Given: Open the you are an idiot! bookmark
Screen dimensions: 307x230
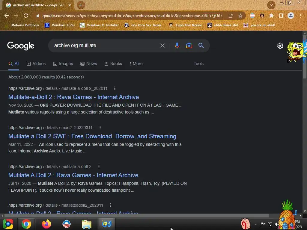Looking at the screenshot, I should (259, 25).
